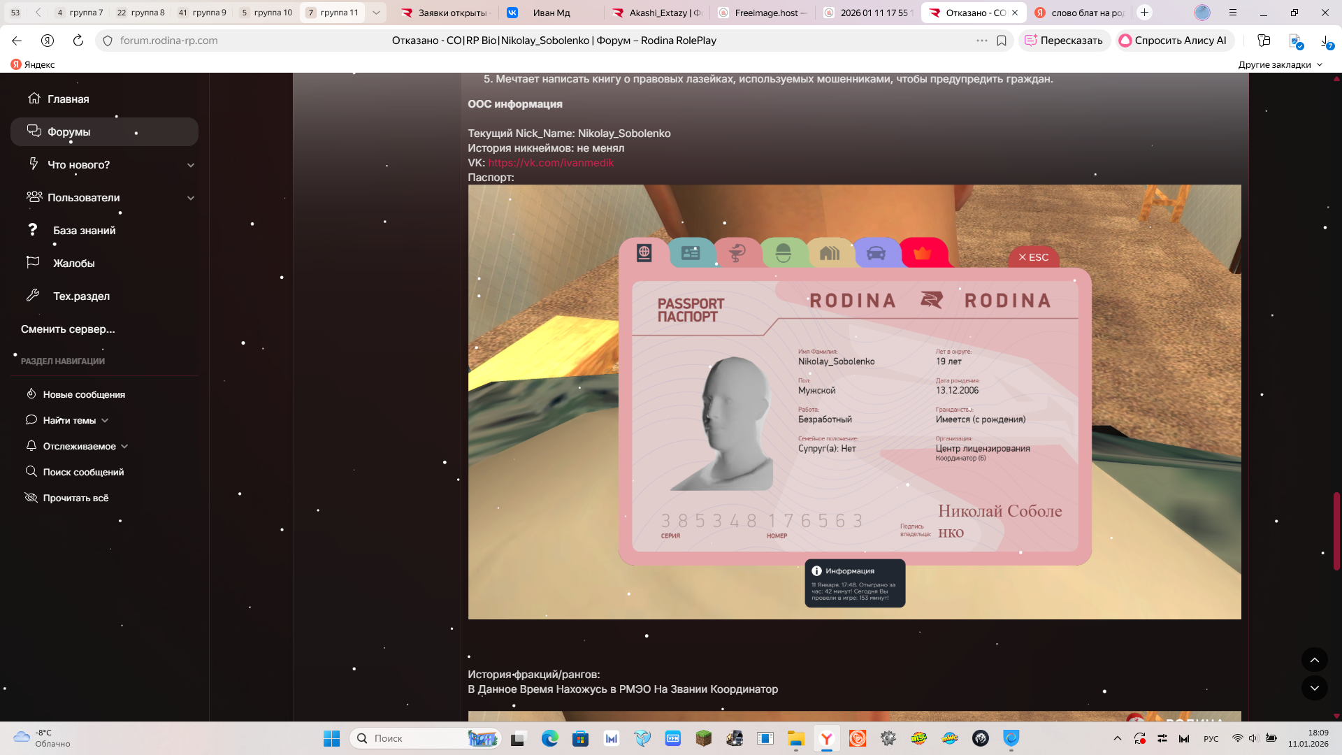1342x755 pixels.
Task: Click Спросить Алису AI button
Action: (1173, 41)
